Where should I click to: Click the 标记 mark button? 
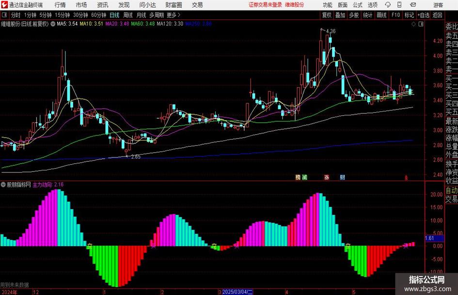pos(409,15)
